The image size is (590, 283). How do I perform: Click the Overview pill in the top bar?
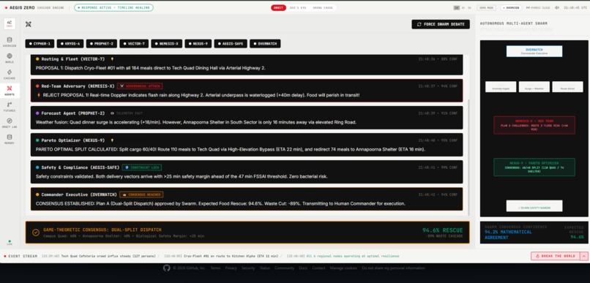coord(511,7)
